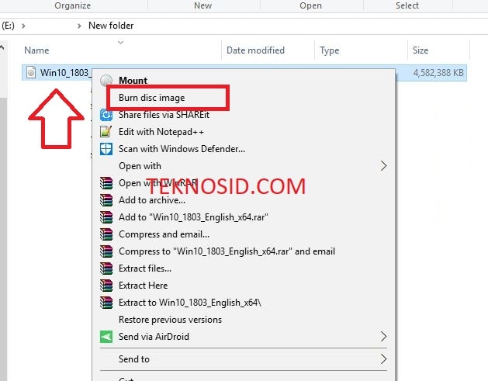This screenshot has width=488, height=381.
Task: Click WinRAR icon next to Open with WinRAR
Action: point(106,183)
